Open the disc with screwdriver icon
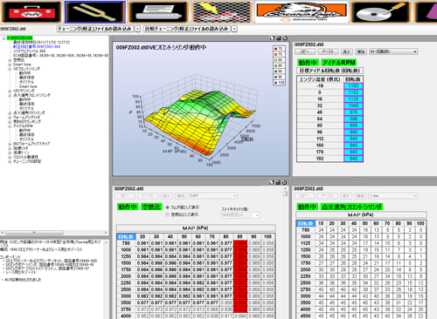 click(380, 12)
